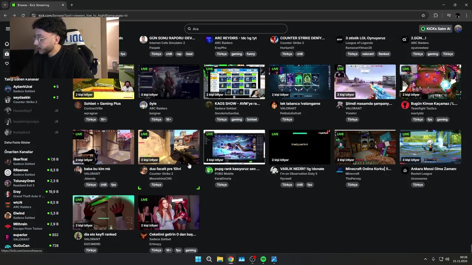The height and width of the screenshot is (265, 472).
Task: Open VARLIK NEDİR stream thumbnail
Action: [x=299, y=147]
